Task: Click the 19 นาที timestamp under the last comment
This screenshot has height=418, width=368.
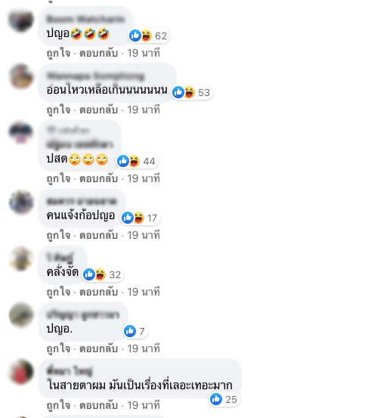Action: [x=144, y=405]
